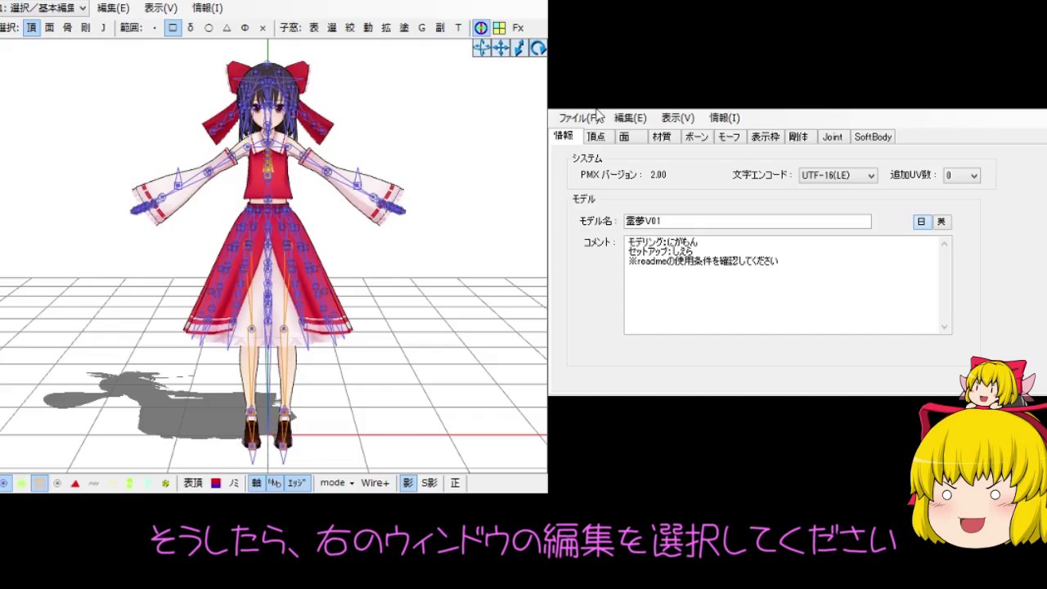This screenshot has height=589, width=1047.
Task: Switch to the モーフ tab
Action: [x=729, y=137]
